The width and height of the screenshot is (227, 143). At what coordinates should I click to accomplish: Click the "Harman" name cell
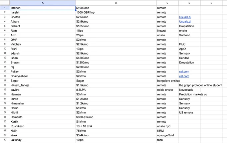coord(43,94)
